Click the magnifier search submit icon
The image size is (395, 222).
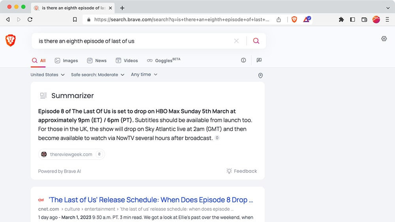point(256,41)
